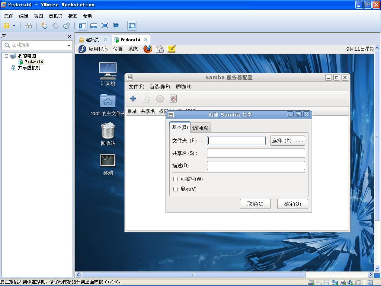The image size is (381, 286).
Task: Click the root 的主文件夹 desktop icon
Action: 108,105
